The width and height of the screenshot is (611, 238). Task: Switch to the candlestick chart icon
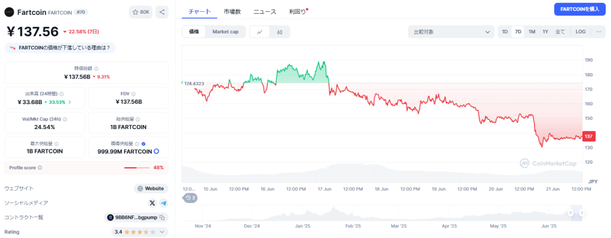pos(279,32)
